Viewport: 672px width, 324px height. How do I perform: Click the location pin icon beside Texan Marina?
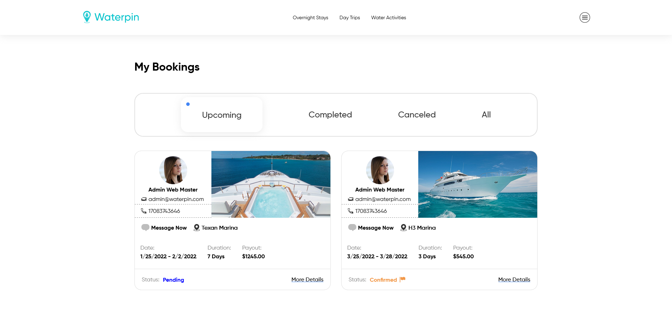coord(197,228)
